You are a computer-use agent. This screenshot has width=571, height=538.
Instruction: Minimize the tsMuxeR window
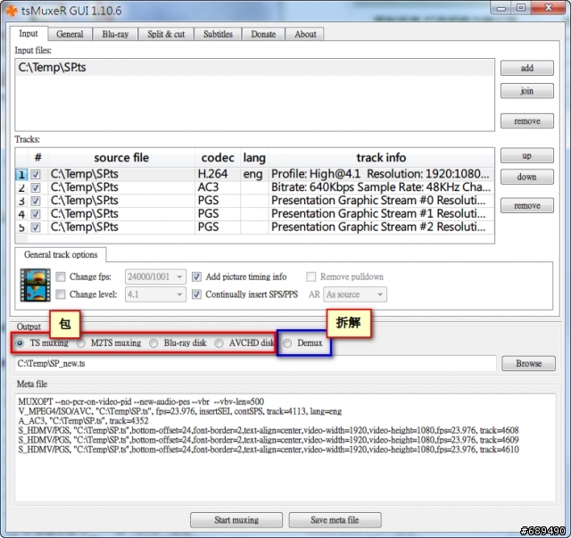pos(501,8)
